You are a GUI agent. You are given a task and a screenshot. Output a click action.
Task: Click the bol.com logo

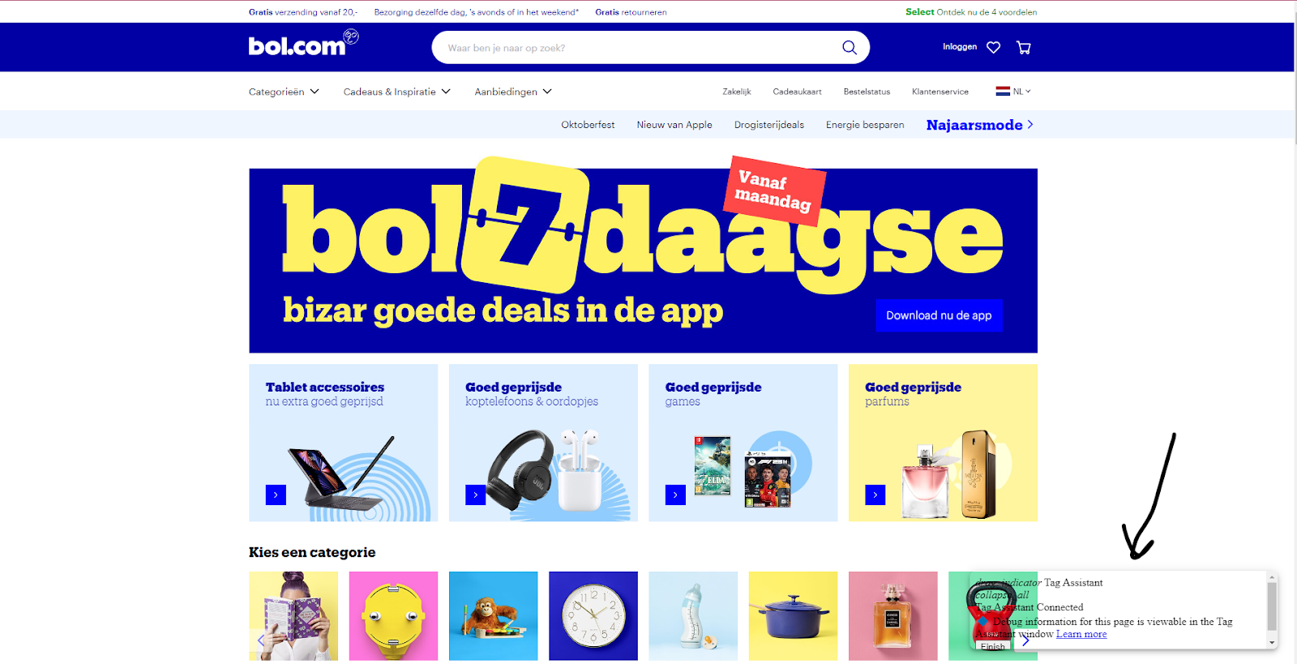point(303,43)
